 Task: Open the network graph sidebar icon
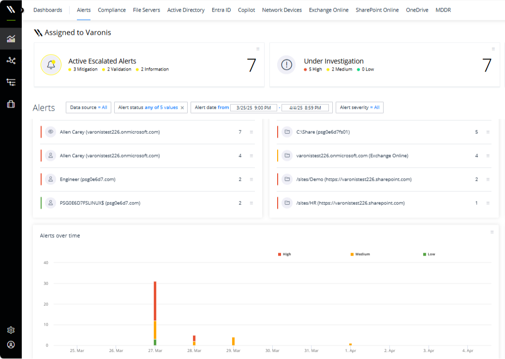pos(11,60)
